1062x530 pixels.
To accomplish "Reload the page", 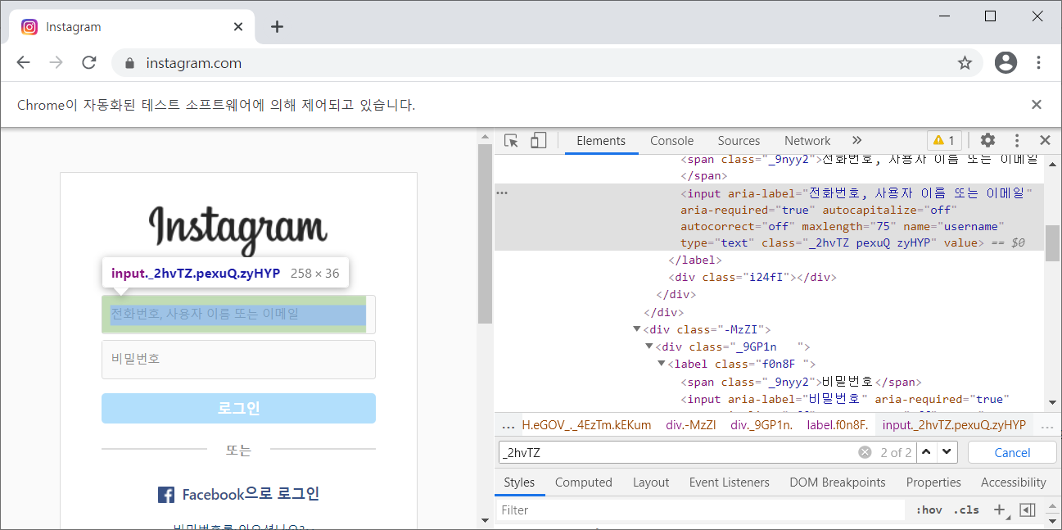I will 89,63.
